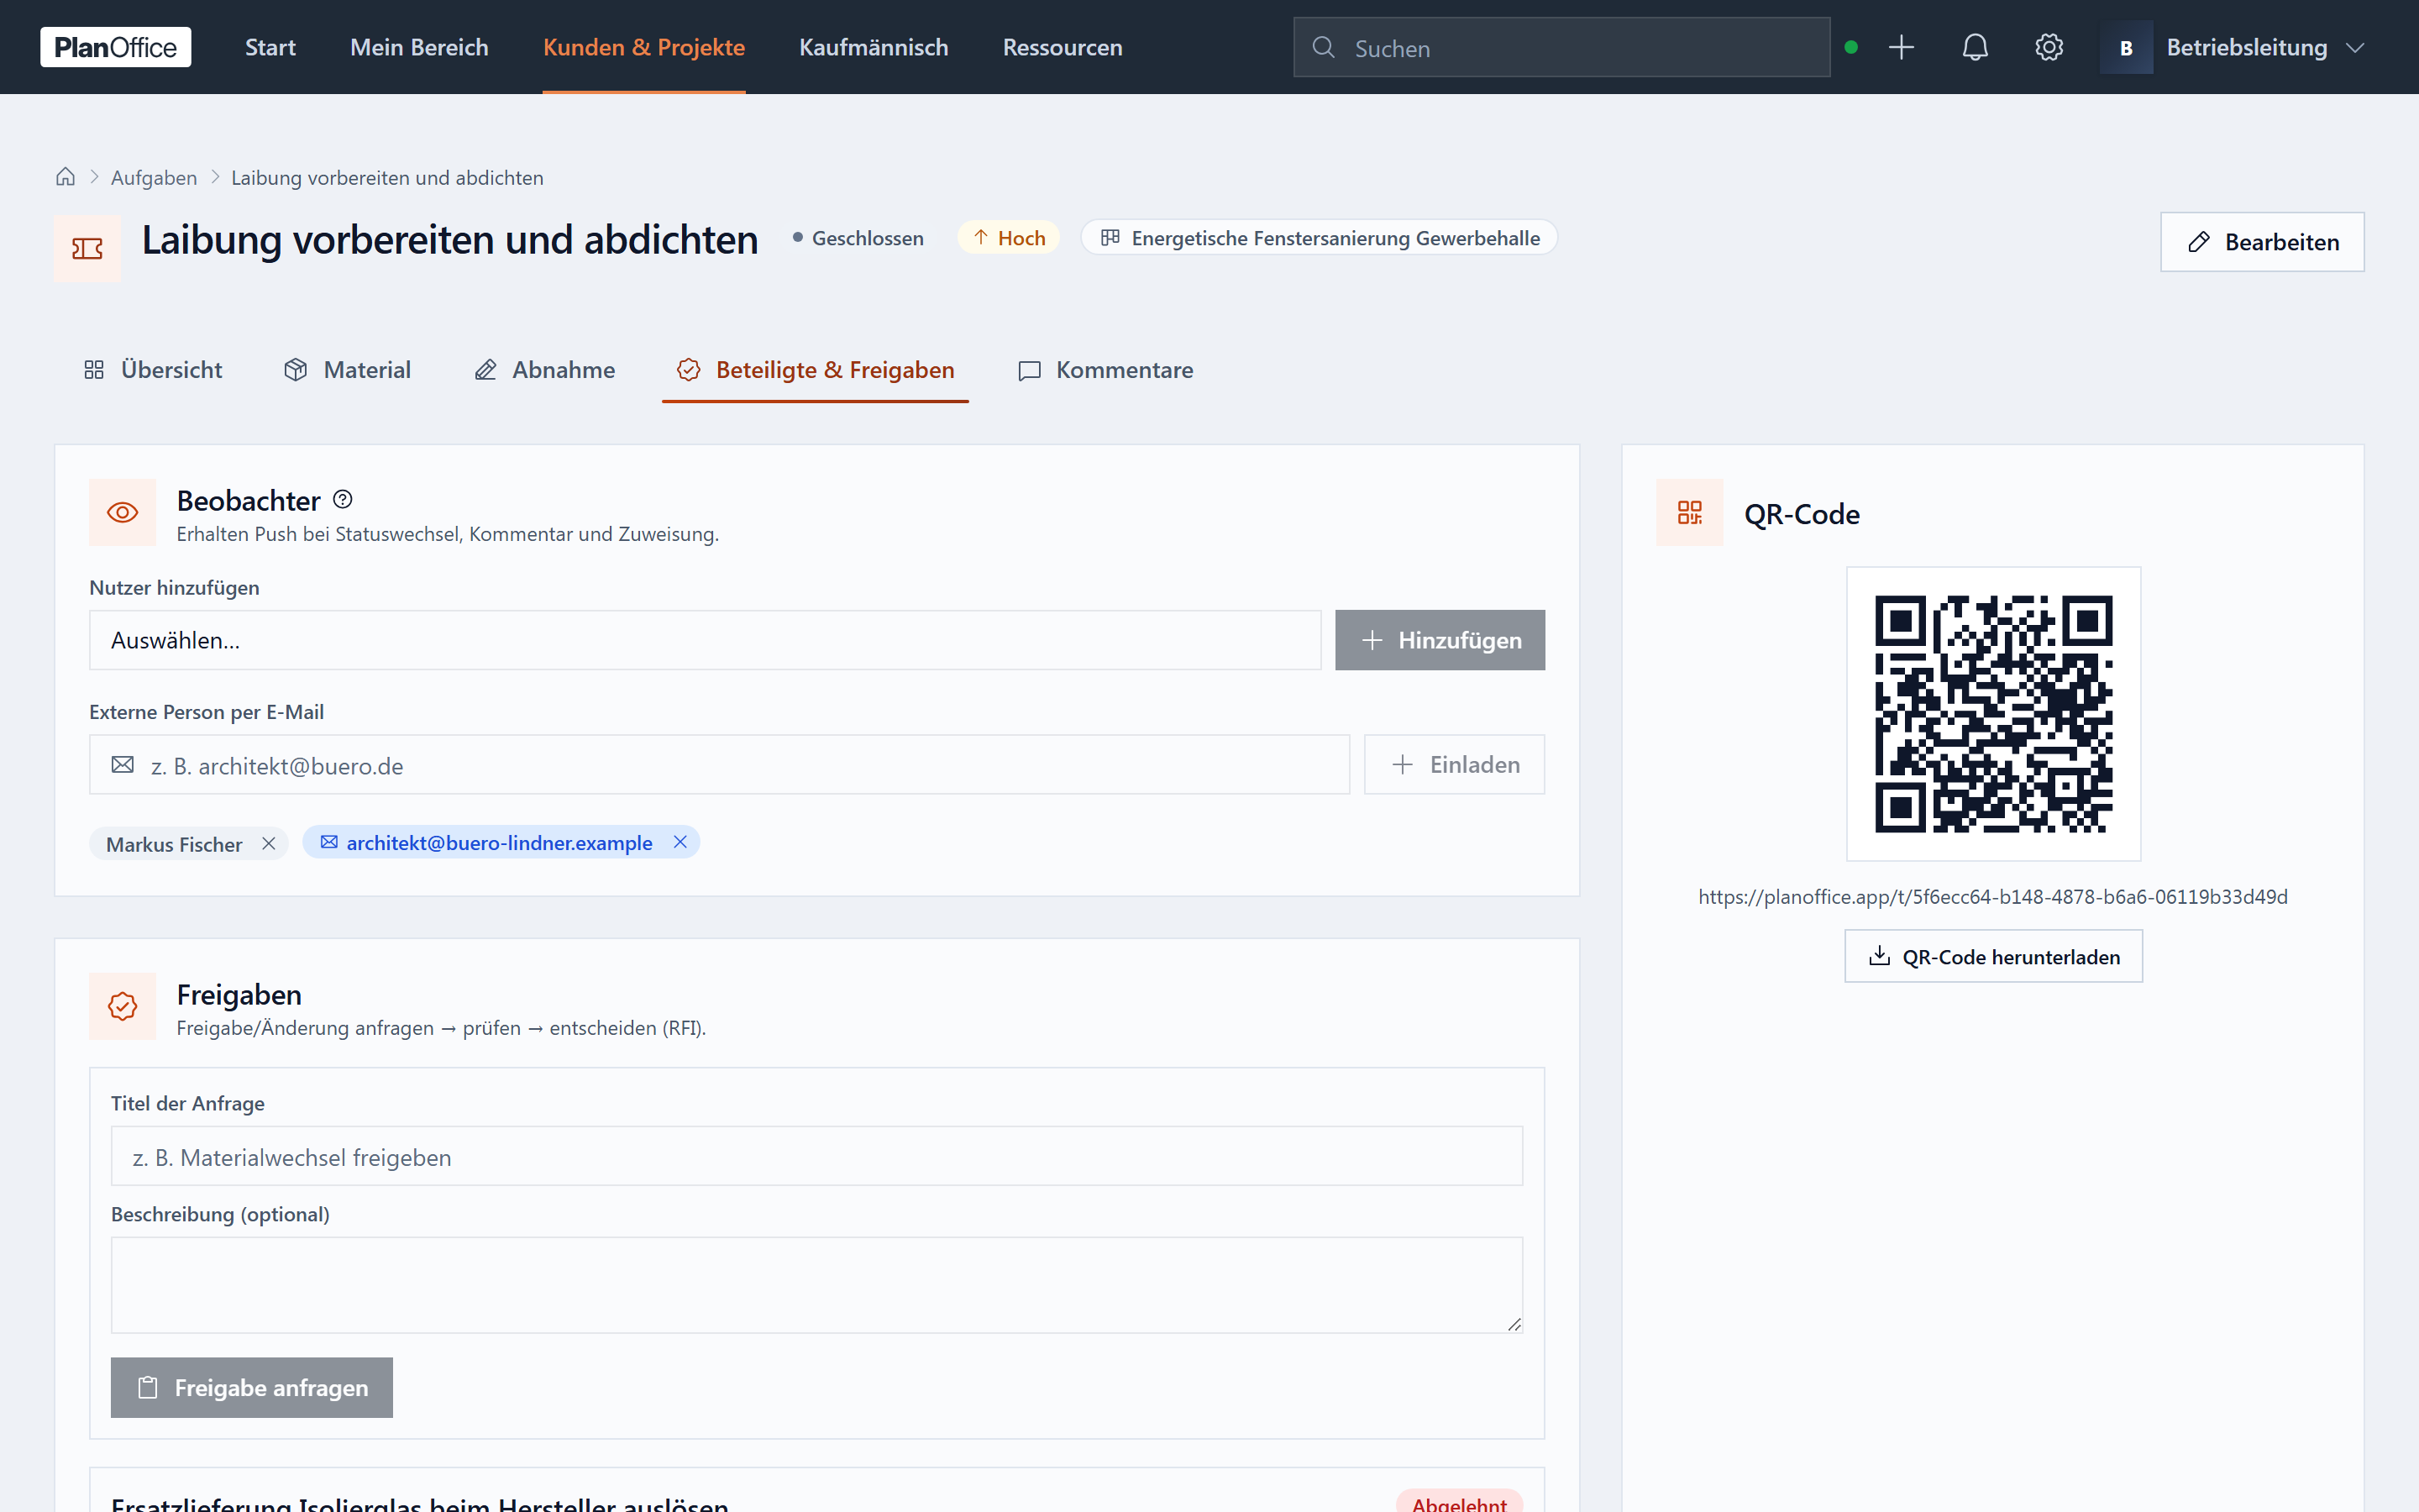Click the Beobachter help question icon

(x=343, y=499)
